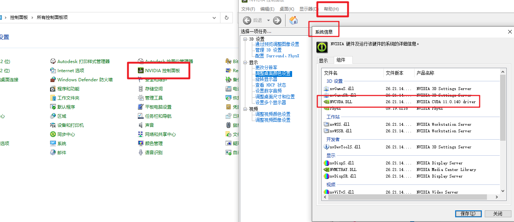514x222 pixels.
Task: Select 调整桌面颜色设置 tree item
Action: pos(273,73)
